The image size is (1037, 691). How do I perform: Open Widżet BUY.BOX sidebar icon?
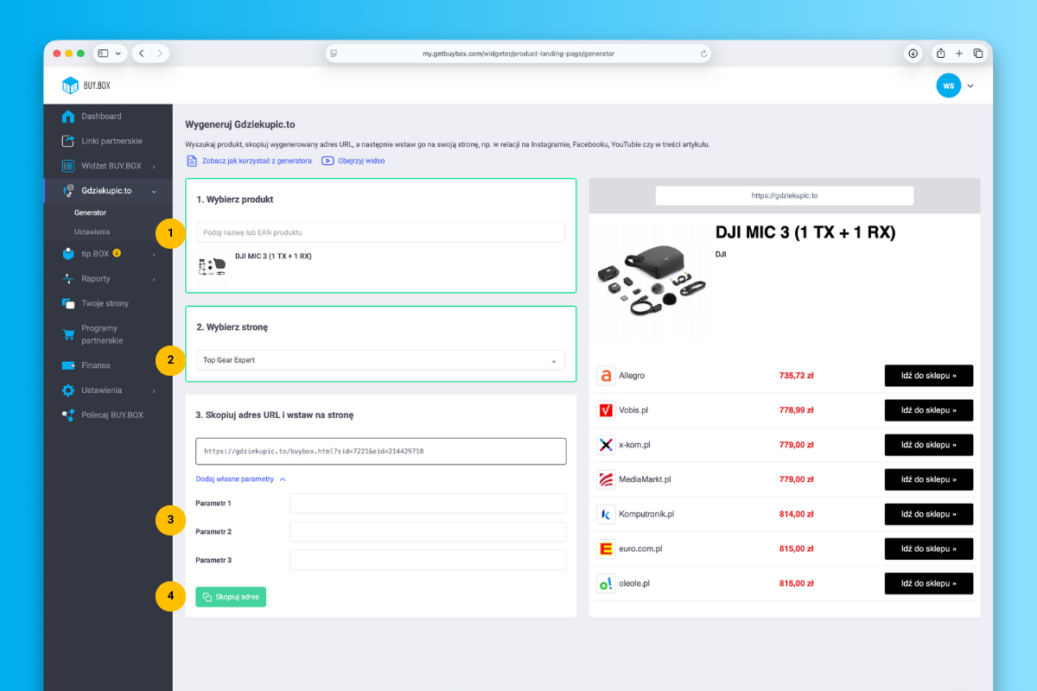tap(68, 166)
